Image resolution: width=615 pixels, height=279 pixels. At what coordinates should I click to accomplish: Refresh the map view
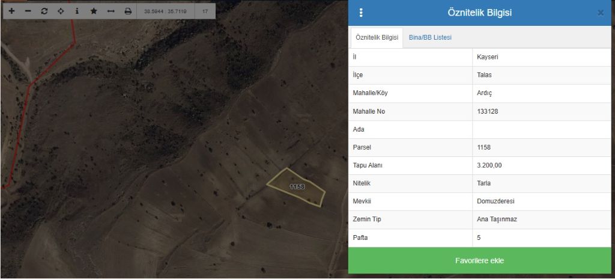[44, 11]
